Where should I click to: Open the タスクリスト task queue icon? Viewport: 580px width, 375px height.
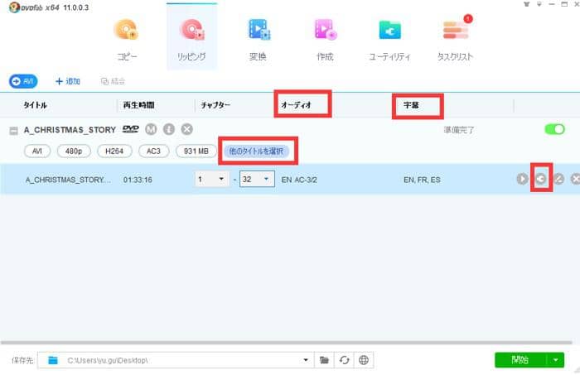tap(456, 38)
